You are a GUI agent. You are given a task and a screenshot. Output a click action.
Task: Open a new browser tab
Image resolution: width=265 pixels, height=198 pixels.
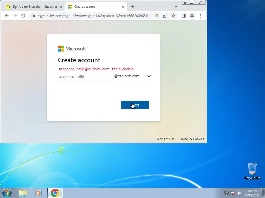coord(133,7)
